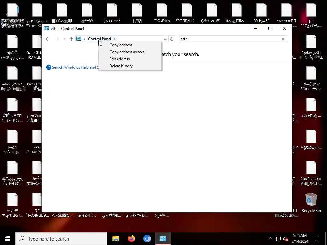Open File Explorer from the taskbar
Viewport: 327px width, 245px height.
point(116,239)
